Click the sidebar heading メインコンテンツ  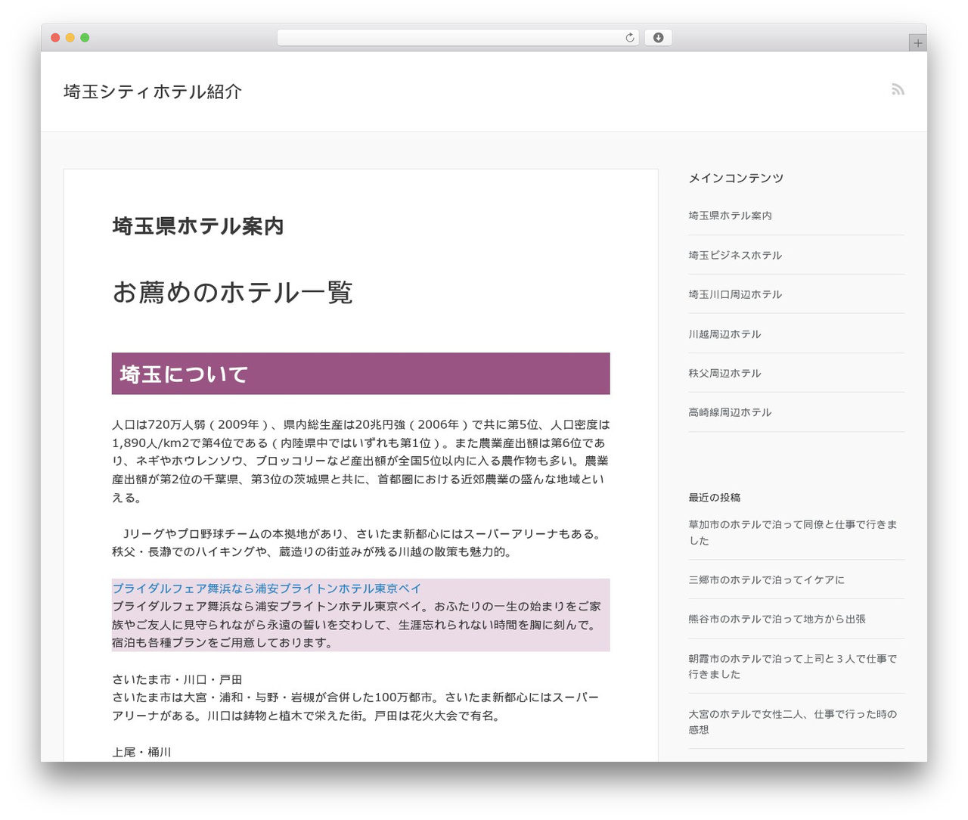pyautogui.click(x=736, y=178)
